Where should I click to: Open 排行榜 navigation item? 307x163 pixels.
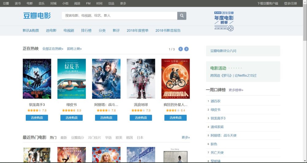point(86,30)
